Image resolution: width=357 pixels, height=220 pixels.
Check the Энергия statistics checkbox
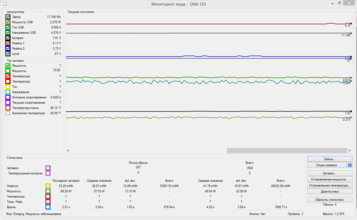click(x=48, y=186)
